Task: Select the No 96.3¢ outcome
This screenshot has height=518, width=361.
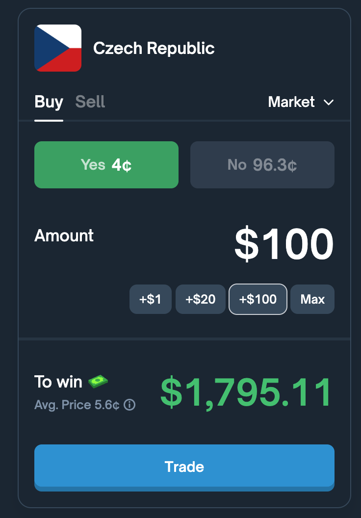Action: [x=262, y=165]
